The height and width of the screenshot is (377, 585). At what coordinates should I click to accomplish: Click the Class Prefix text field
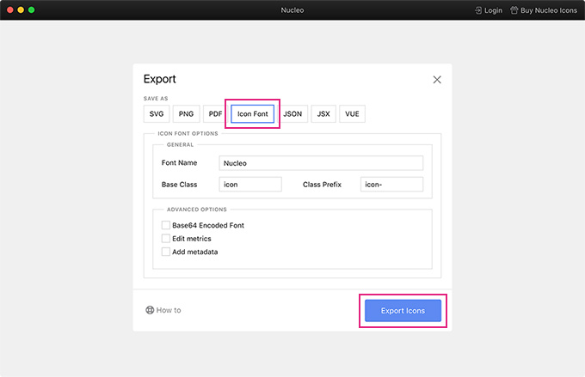[x=391, y=185]
